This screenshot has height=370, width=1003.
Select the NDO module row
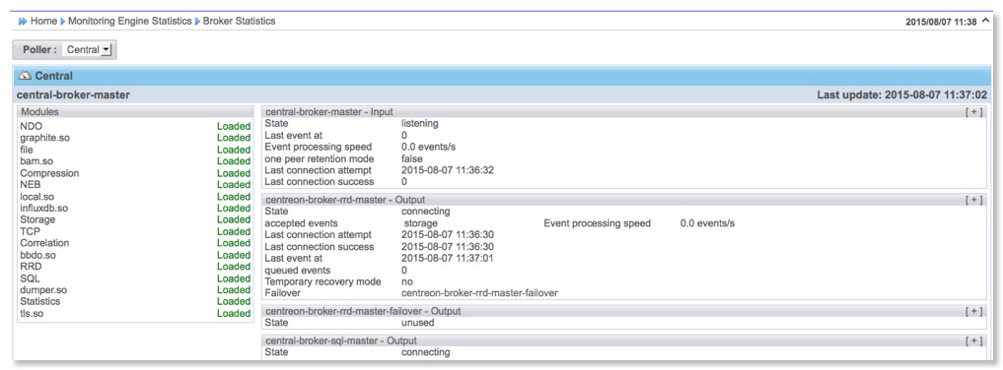point(135,126)
